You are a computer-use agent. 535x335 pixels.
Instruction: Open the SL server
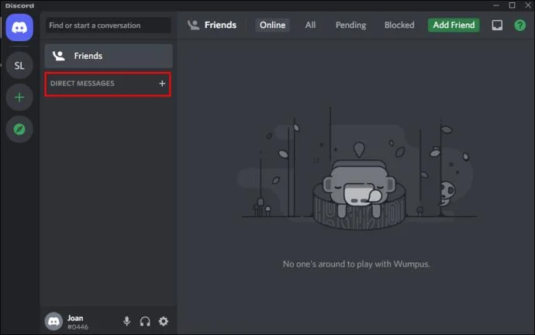point(19,65)
